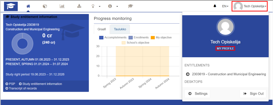This screenshot has height=105, width=273.
Task: Open the notification bell icon
Action: 215,6
